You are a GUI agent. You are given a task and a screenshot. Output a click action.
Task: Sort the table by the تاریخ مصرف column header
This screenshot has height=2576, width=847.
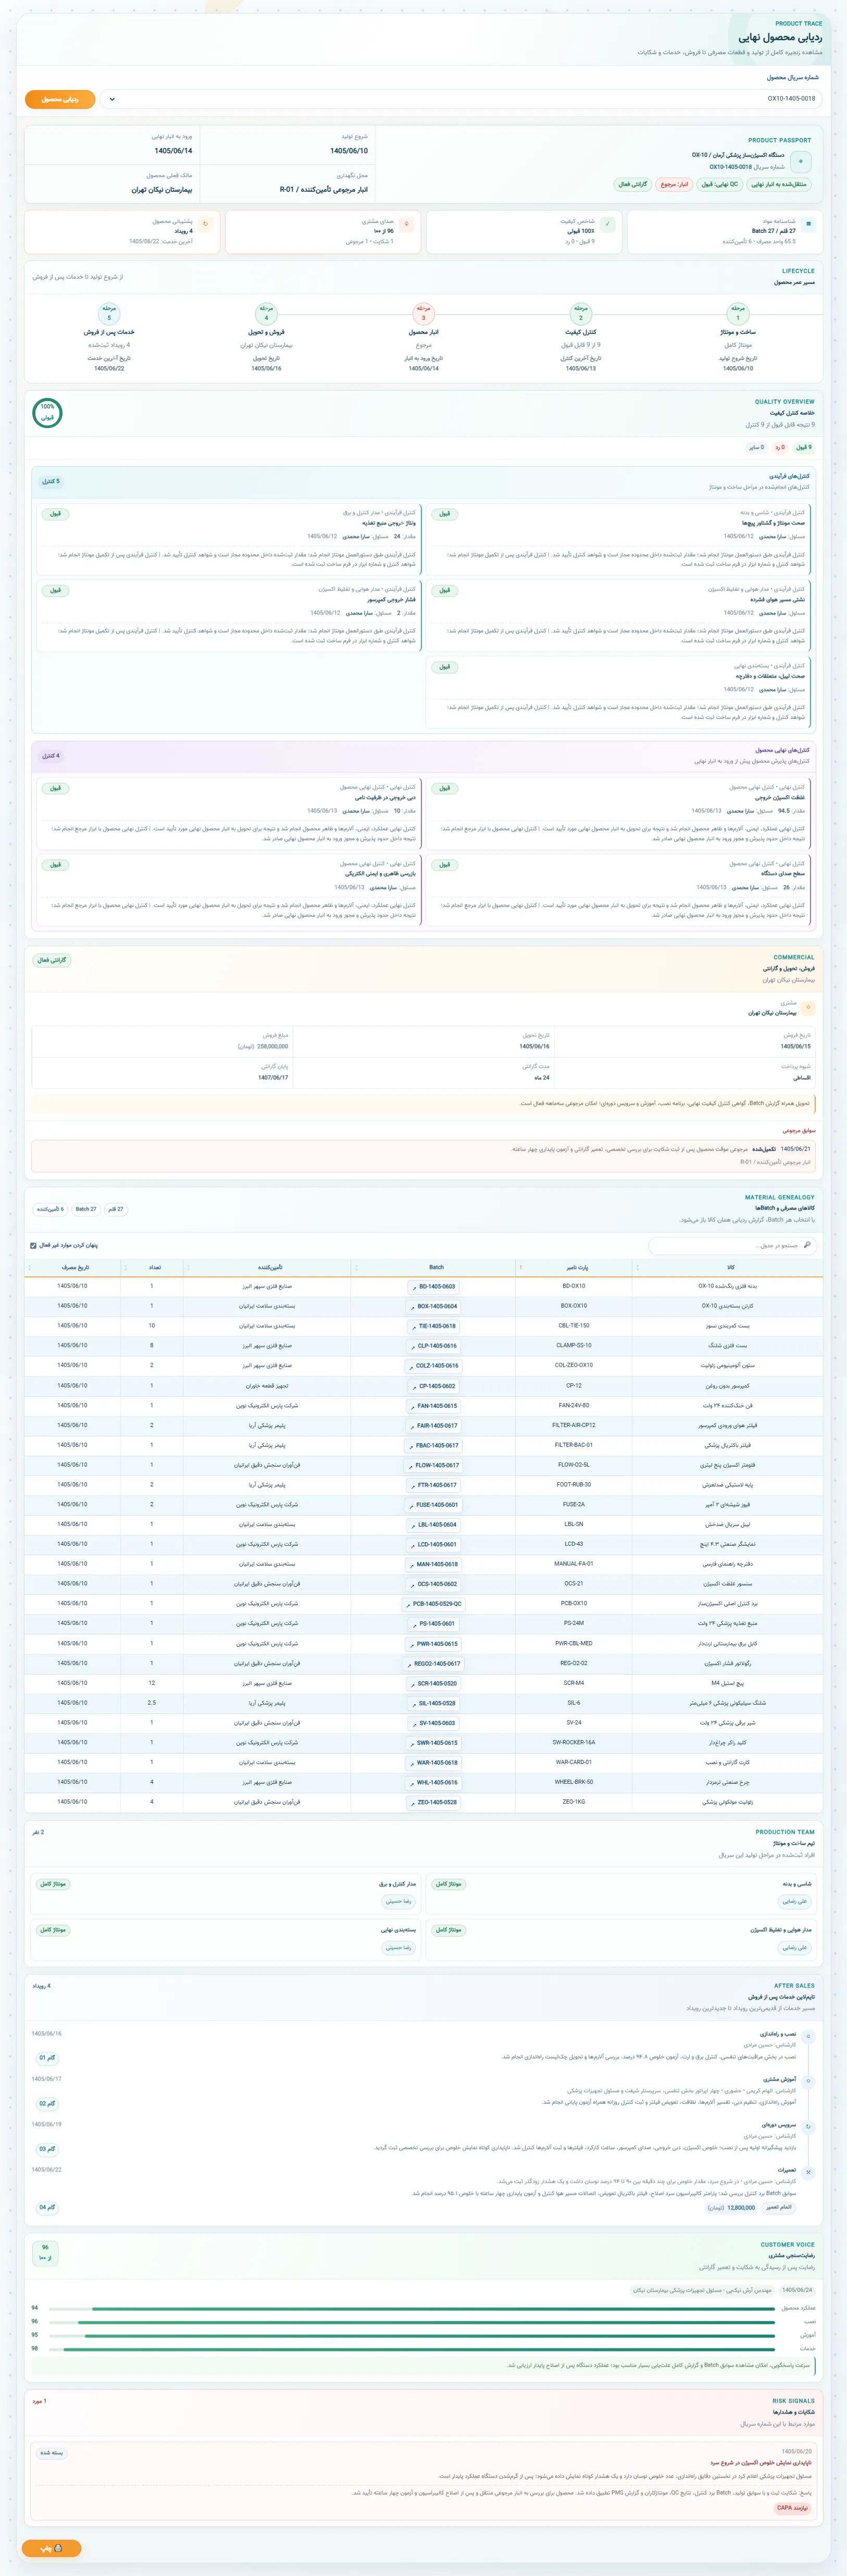tap(73, 1267)
